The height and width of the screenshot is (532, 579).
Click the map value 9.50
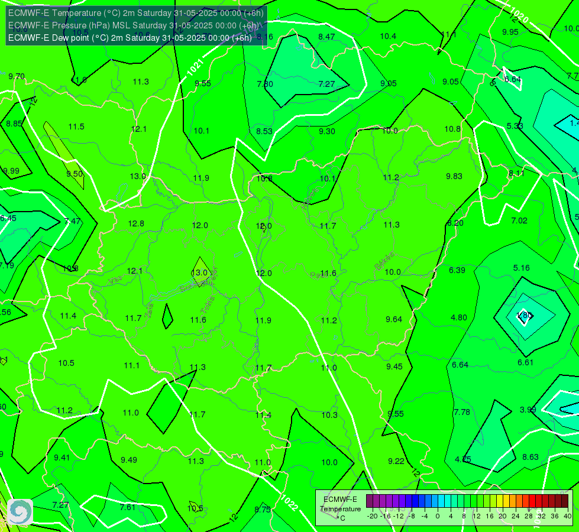tap(75, 174)
